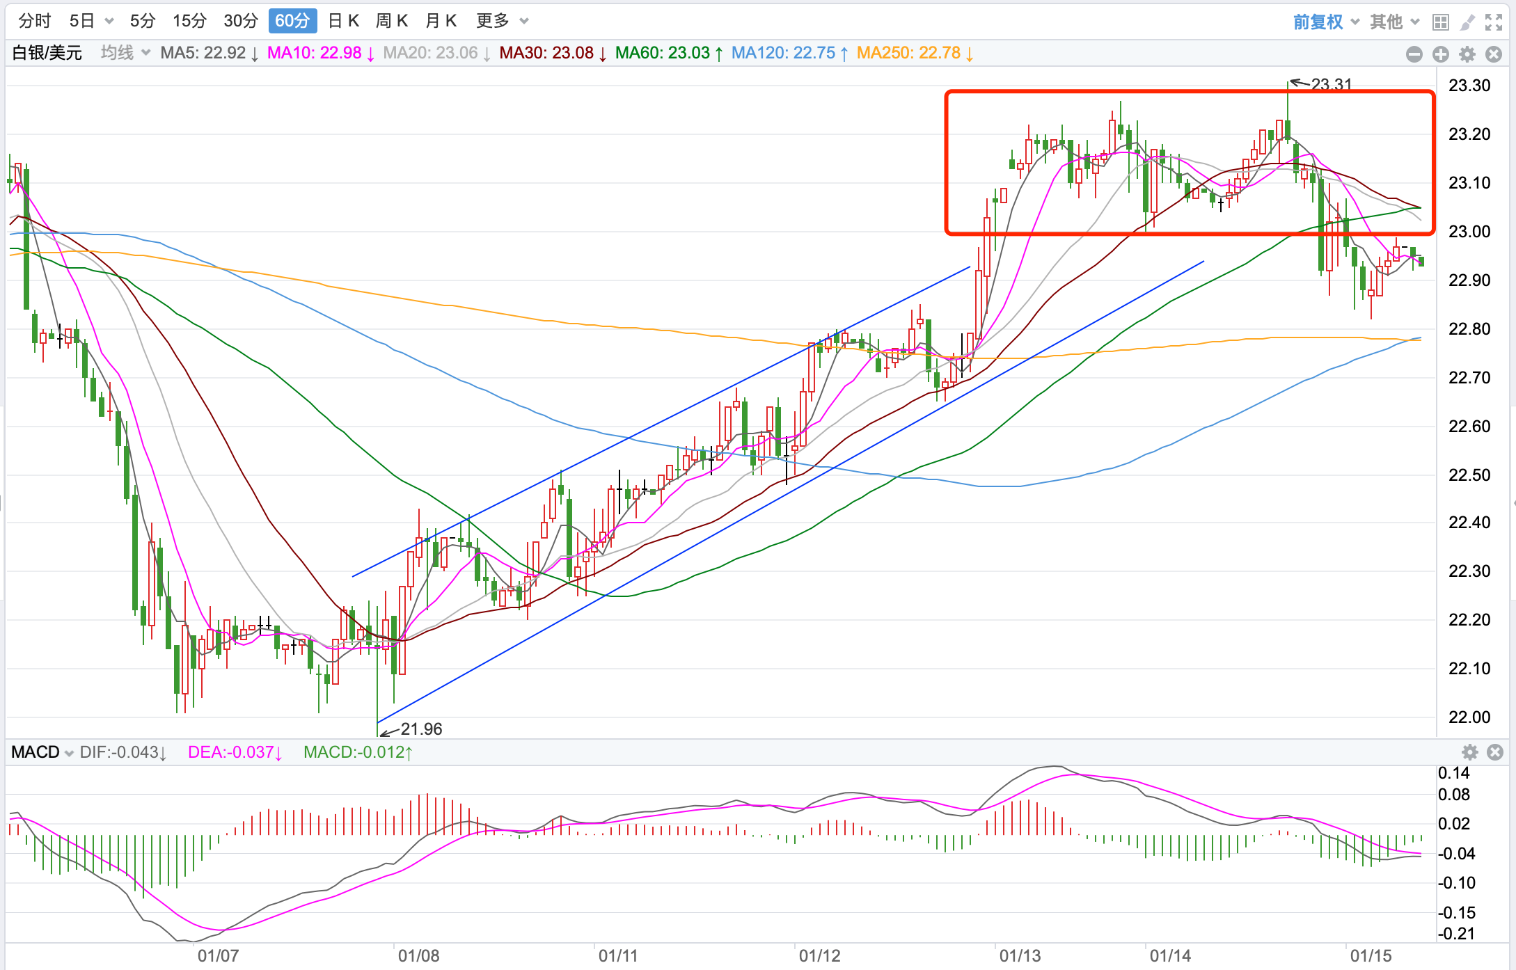Screen dimensions: 1516x970
Task: Open the MACD indicator selector dropdown
Action: [42, 752]
